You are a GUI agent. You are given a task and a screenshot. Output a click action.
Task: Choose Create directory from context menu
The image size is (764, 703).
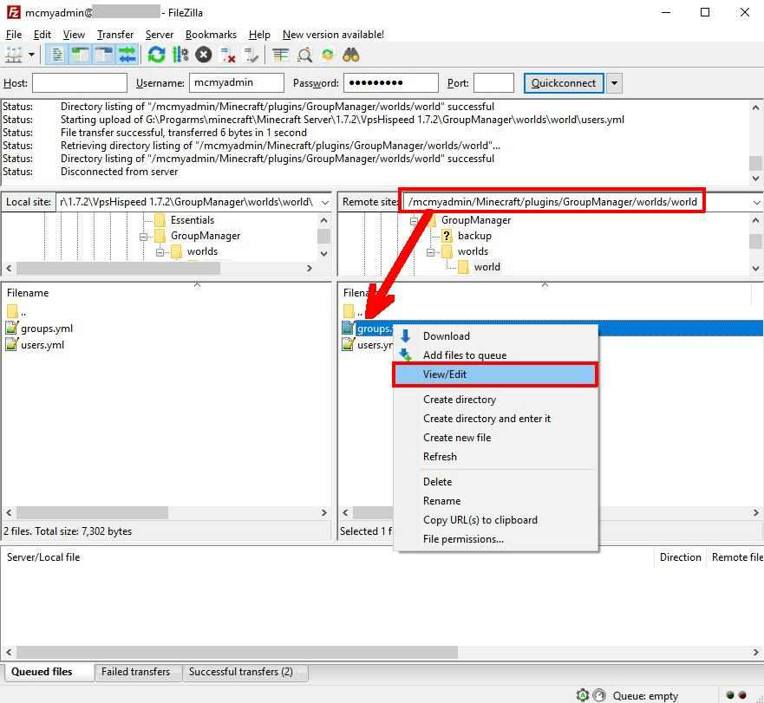[495, 400]
